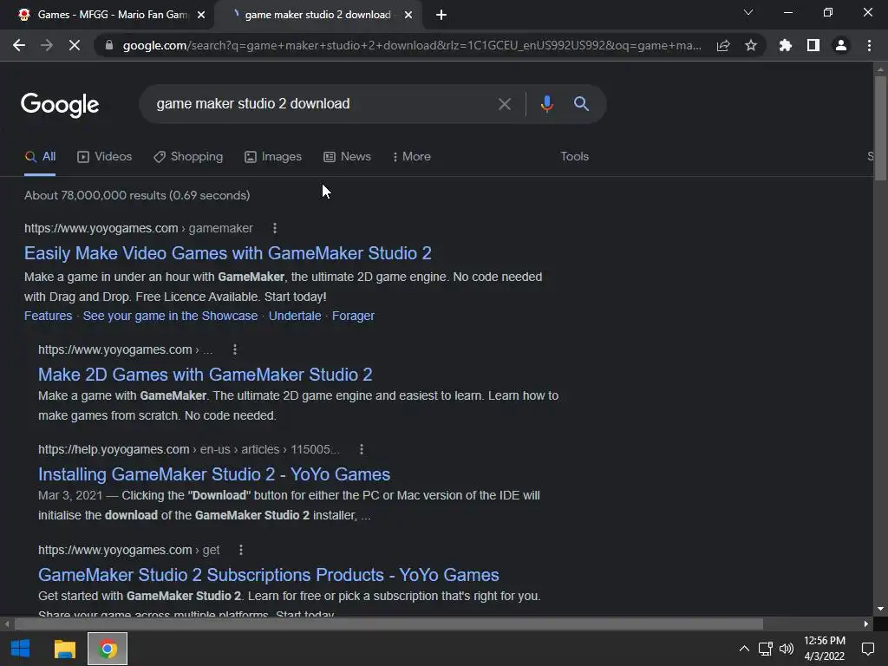Go to the Google homepage logo
This screenshot has height=666, width=888.
pyautogui.click(x=60, y=105)
